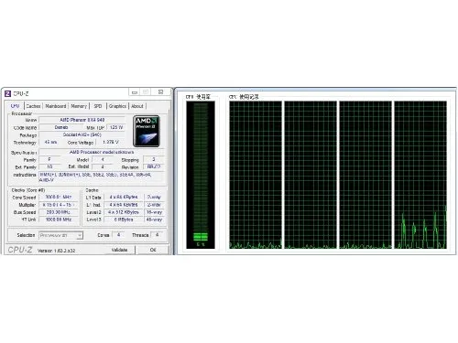
Task: Click the disabled maximize button of CPU-Z
Action: tap(146, 92)
